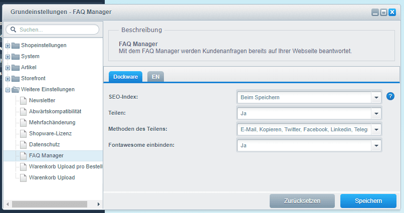Open the Fontawesome einbinden dropdown
The width and height of the screenshot is (404, 213).
[x=376, y=145]
